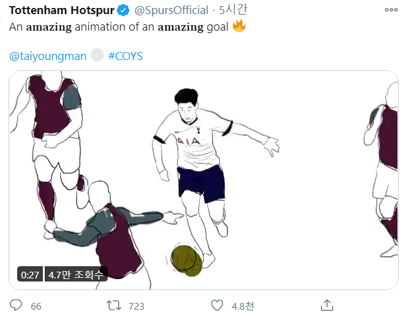Open the three-dot more options menu
This screenshot has height=317, width=403.
391,10
